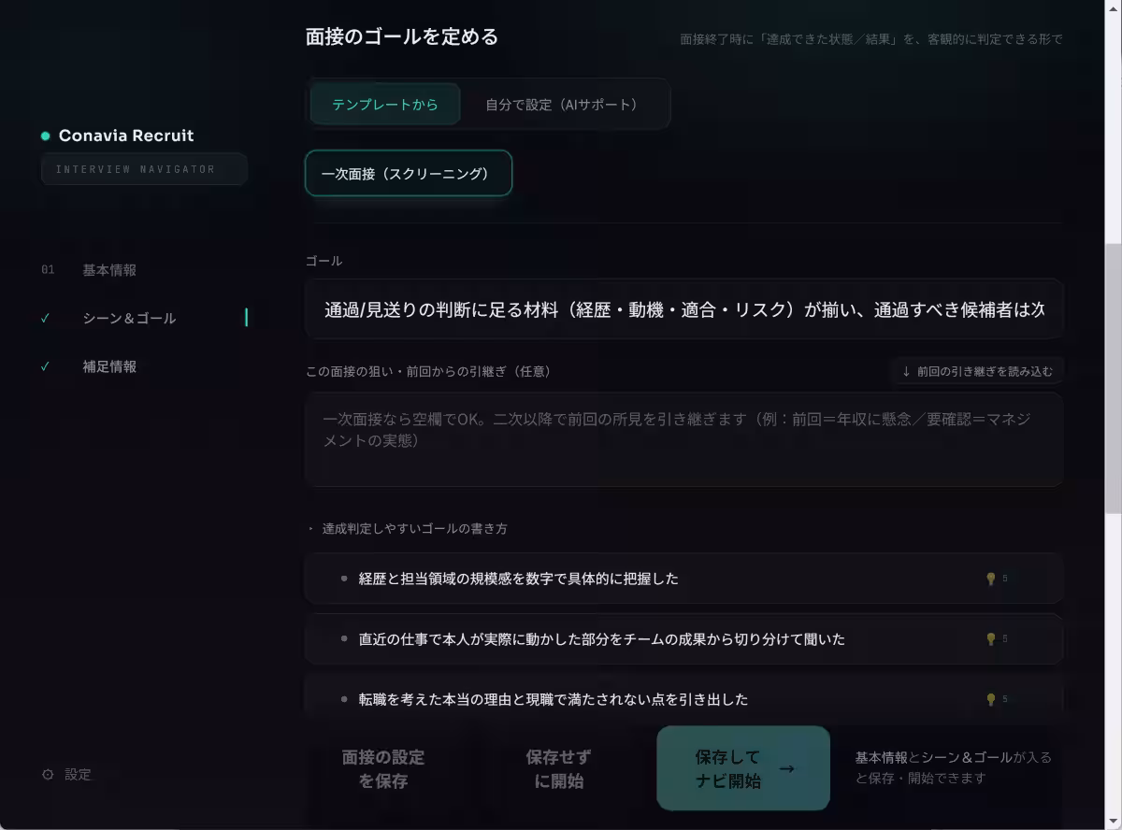Click step number 01 in sidebar
The width and height of the screenshot is (1122, 830).
[x=48, y=270]
